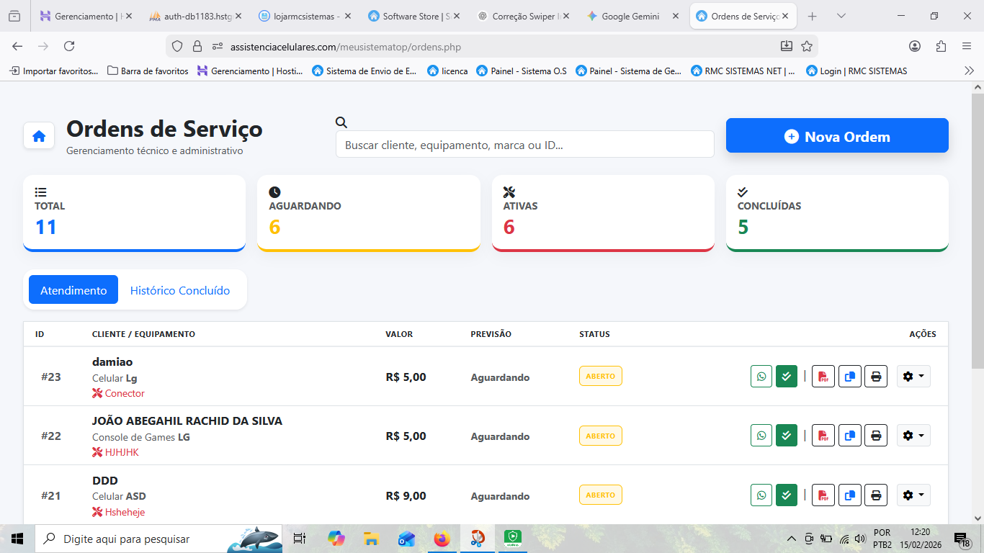Generate PDF for order #23
This screenshot has height=553, width=984.
tap(823, 377)
